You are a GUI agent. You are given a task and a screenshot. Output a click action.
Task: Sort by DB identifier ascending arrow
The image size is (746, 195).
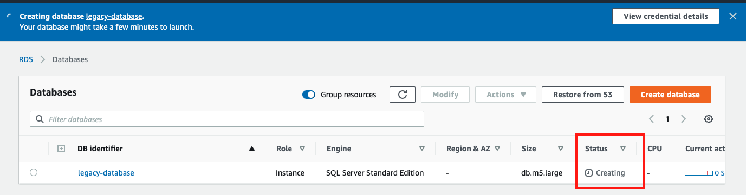(x=251, y=149)
